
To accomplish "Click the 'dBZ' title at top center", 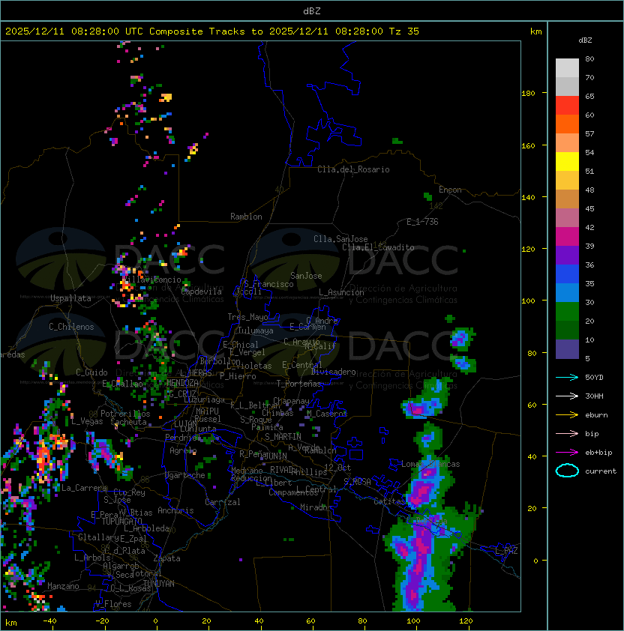I will [312, 10].
